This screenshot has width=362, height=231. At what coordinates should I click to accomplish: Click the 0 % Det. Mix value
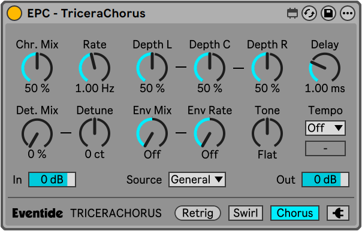[x=37, y=154]
